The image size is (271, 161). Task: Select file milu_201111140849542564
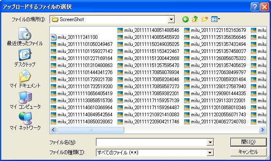tap(82, 115)
